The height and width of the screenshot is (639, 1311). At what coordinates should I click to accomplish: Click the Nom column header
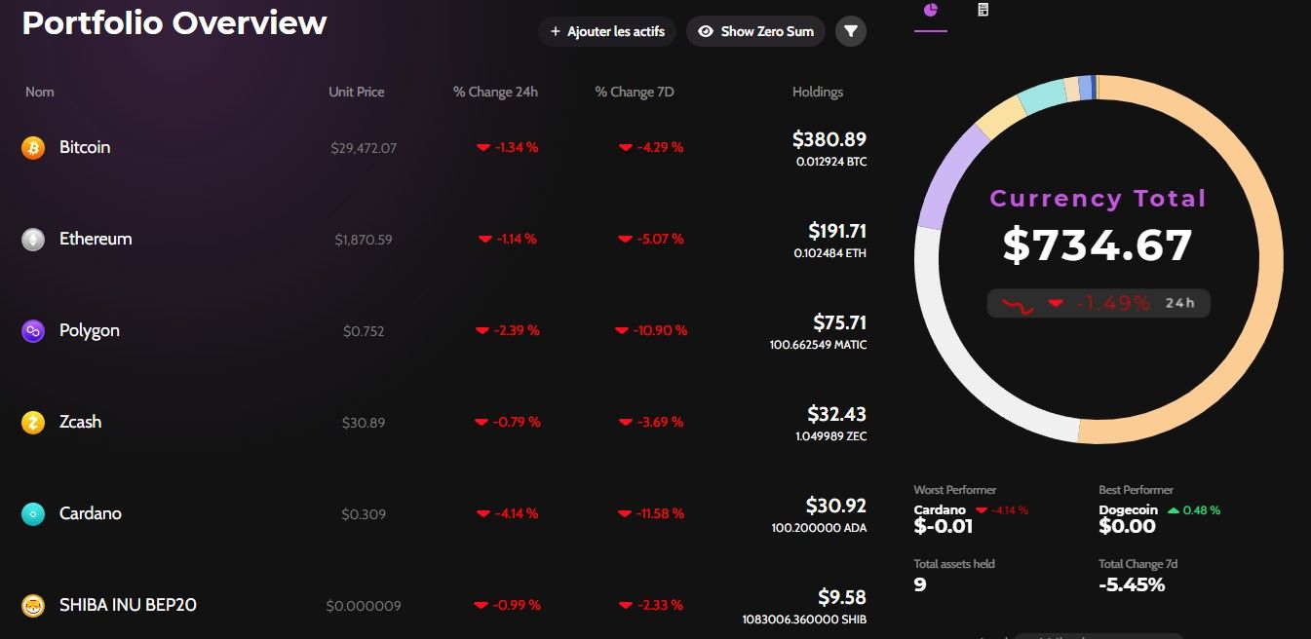coord(40,92)
